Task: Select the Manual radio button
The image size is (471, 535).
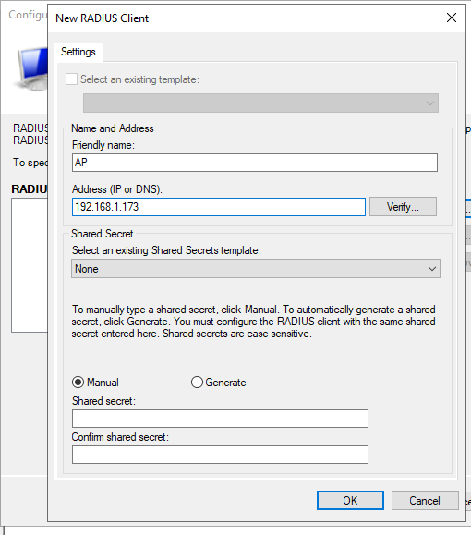Action: [x=78, y=383]
